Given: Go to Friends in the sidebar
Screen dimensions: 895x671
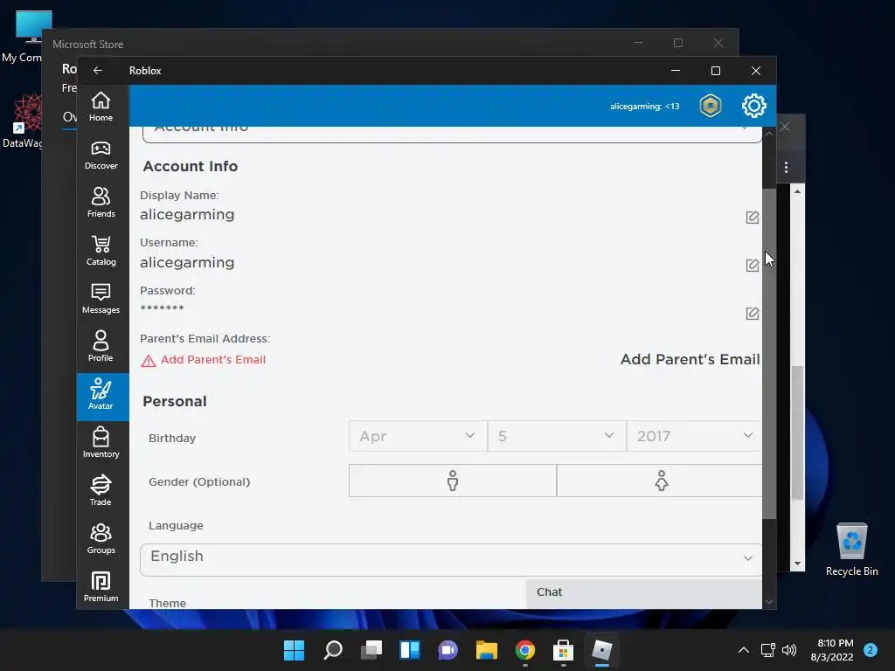Looking at the screenshot, I should (x=101, y=203).
